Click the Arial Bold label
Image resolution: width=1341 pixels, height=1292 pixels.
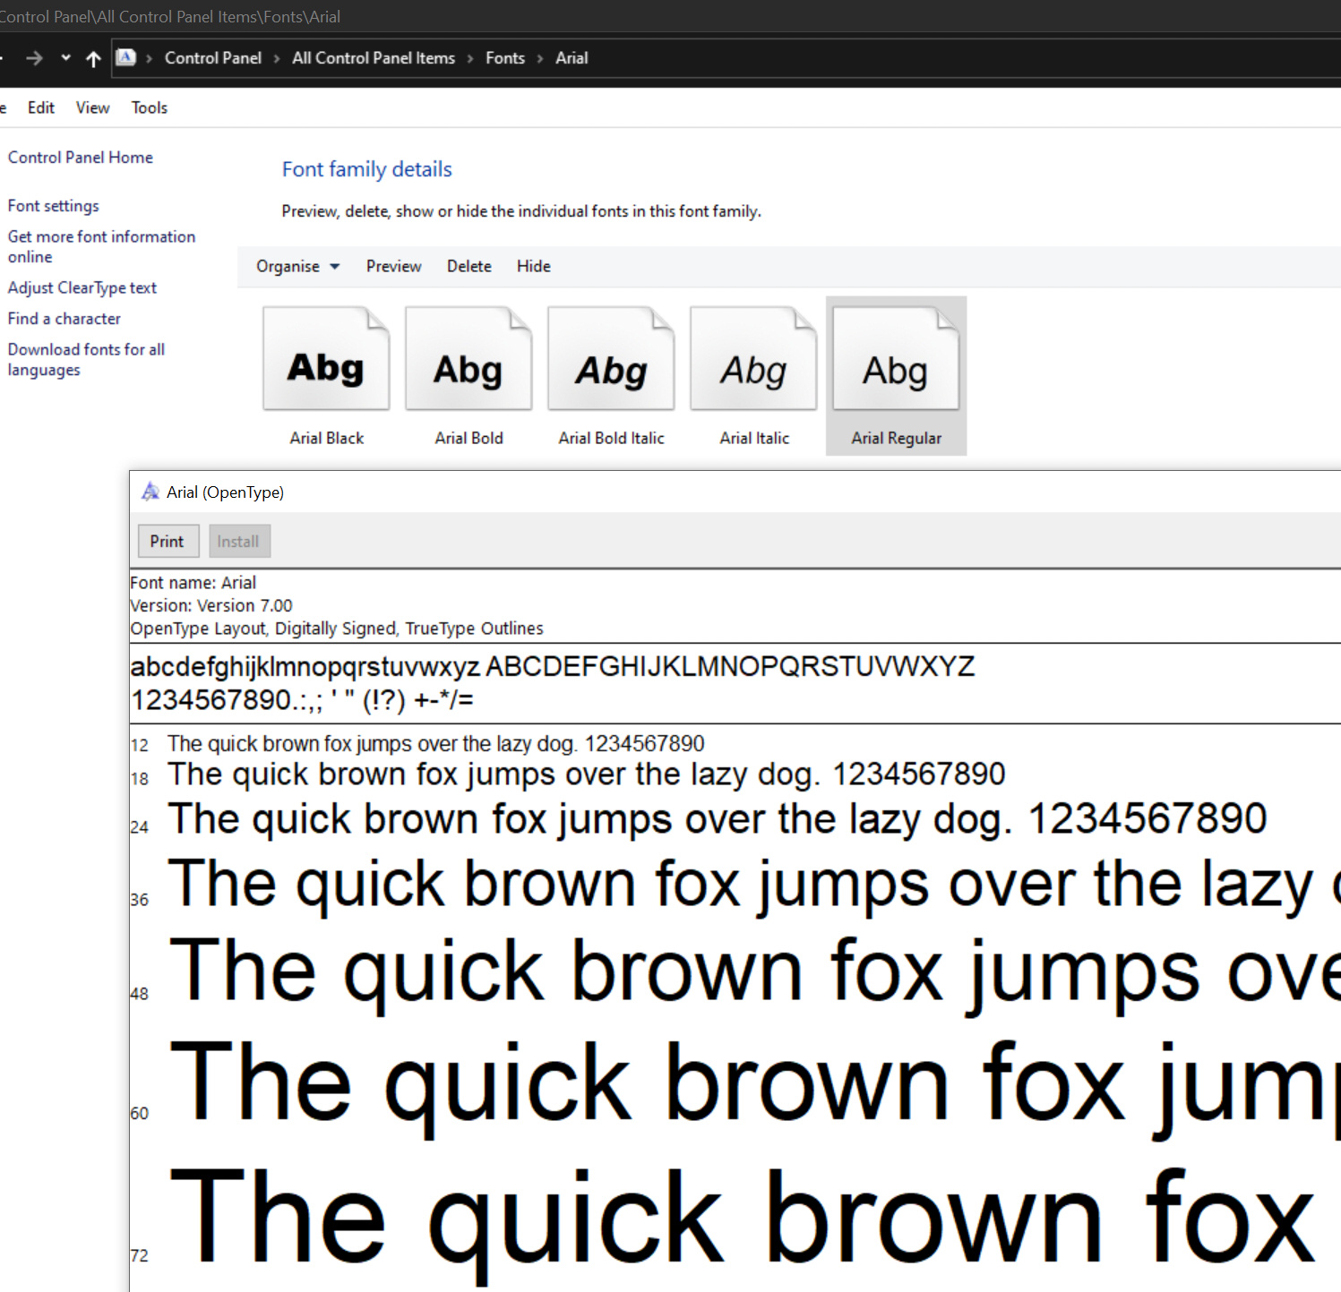point(469,438)
